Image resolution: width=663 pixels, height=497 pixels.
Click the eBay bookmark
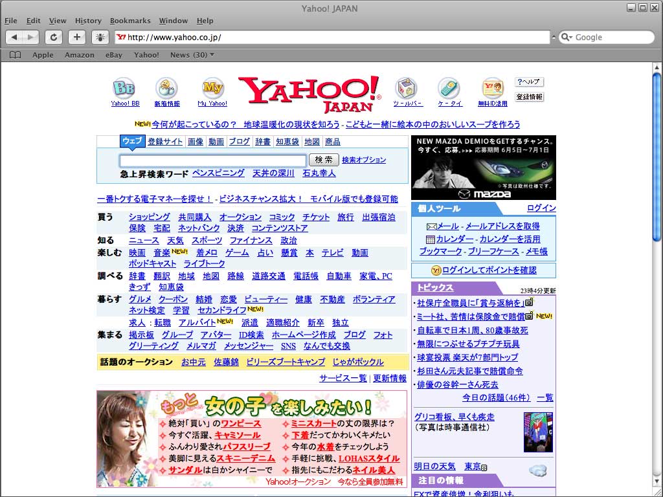click(114, 55)
